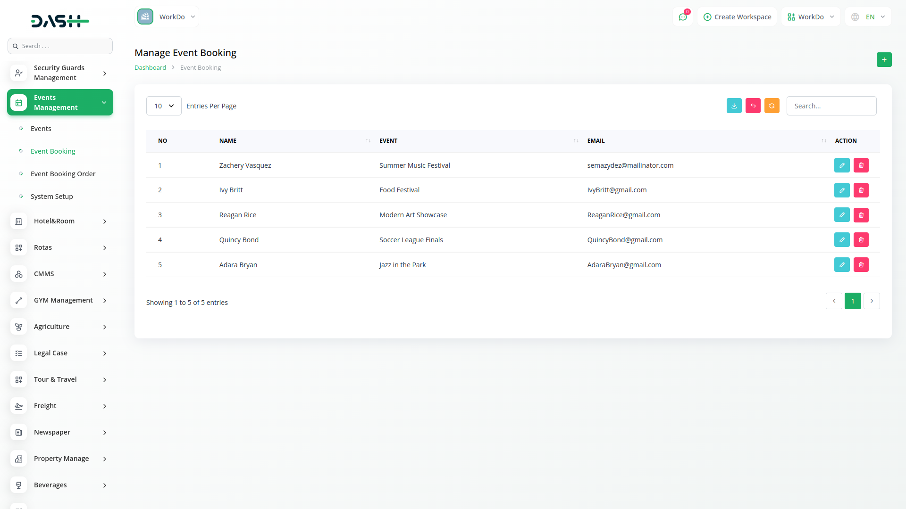Screen dimensions: 906x509
Task: Select CMMS menu item
Action: point(60,274)
